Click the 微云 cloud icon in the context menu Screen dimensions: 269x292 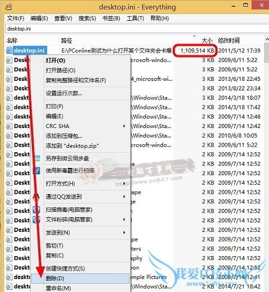pyautogui.click(x=37, y=158)
